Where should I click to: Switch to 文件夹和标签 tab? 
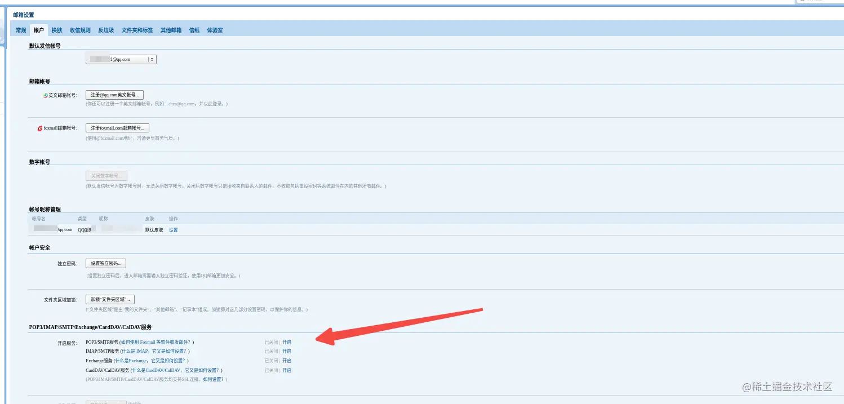137,30
